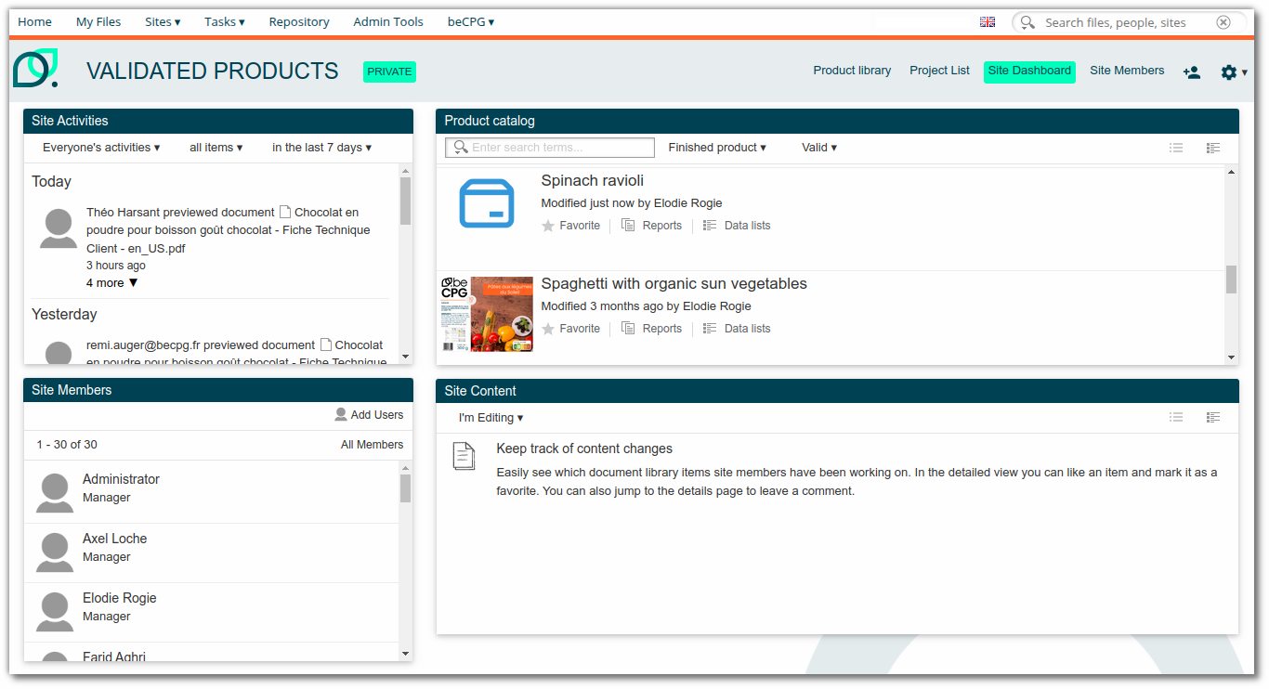Click the product catalog search field

tap(549, 147)
